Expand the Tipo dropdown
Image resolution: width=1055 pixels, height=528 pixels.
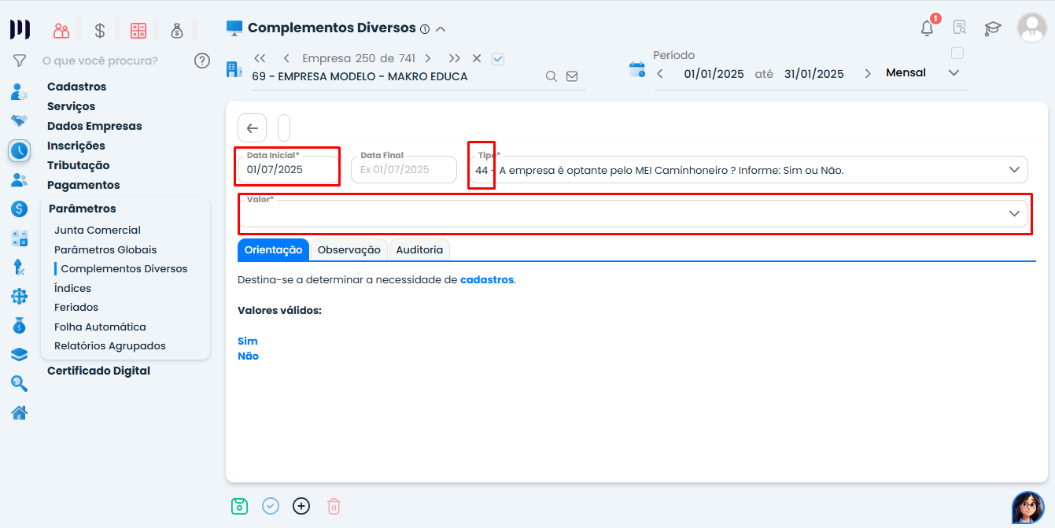coord(1014,169)
